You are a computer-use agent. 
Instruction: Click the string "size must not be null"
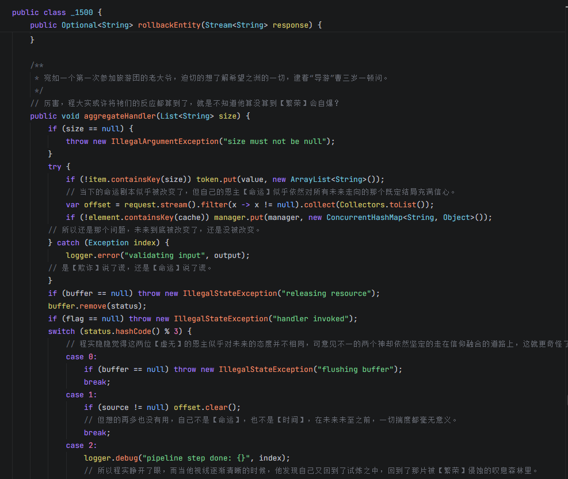click(x=275, y=141)
